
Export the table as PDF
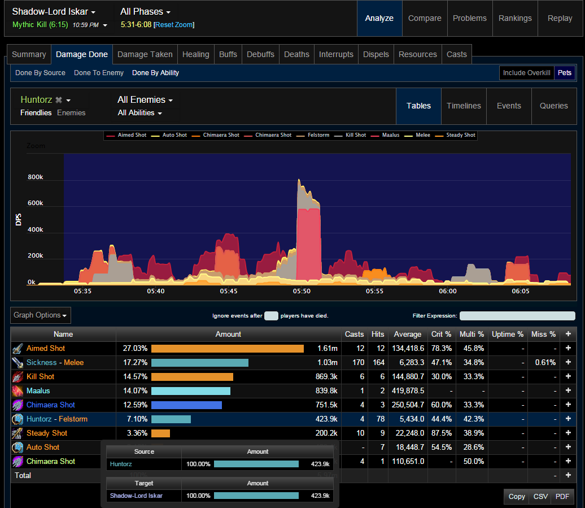pos(562,497)
